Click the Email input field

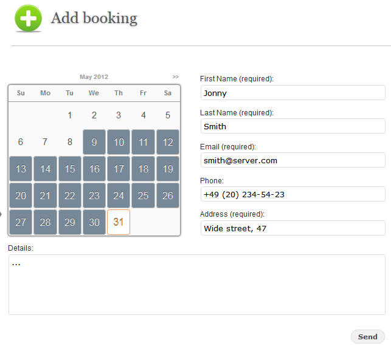point(293,160)
